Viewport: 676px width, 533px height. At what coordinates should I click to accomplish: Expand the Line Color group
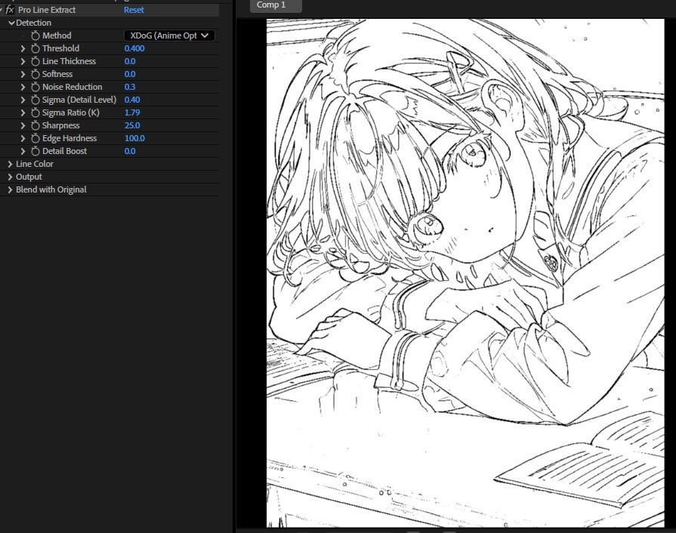click(11, 164)
